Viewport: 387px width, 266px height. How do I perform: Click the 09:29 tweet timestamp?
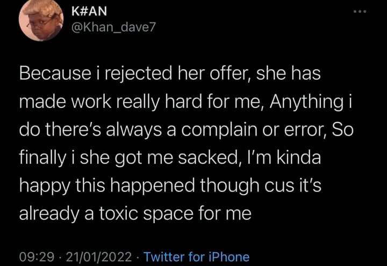(37, 257)
